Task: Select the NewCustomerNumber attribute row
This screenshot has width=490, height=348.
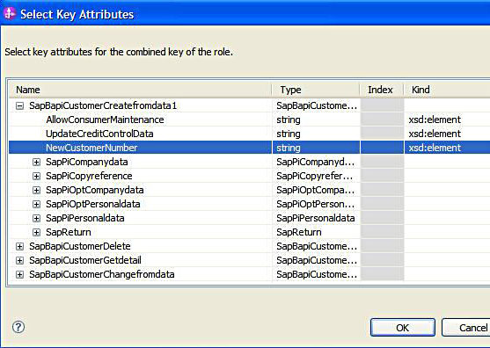Action: click(x=249, y=148)
